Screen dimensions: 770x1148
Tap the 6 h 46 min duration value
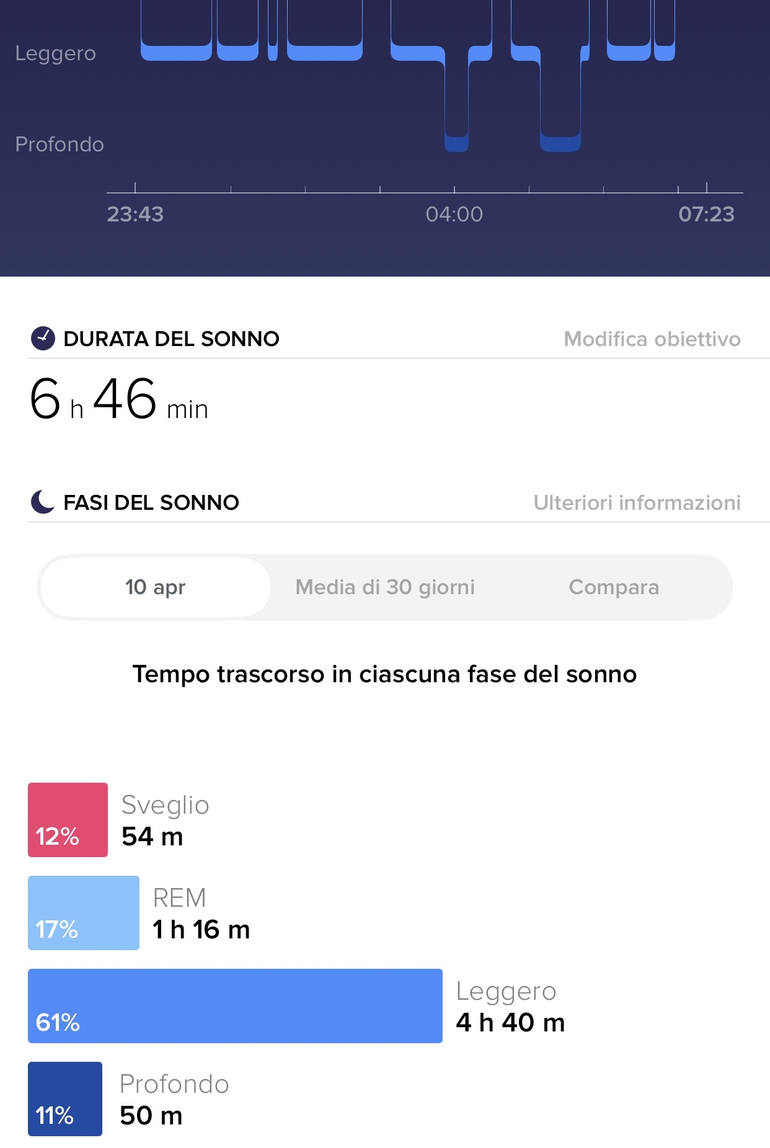[x=119, y=399]
